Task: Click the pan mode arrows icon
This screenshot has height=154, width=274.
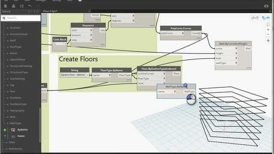Action: click(x=268, y=41)
